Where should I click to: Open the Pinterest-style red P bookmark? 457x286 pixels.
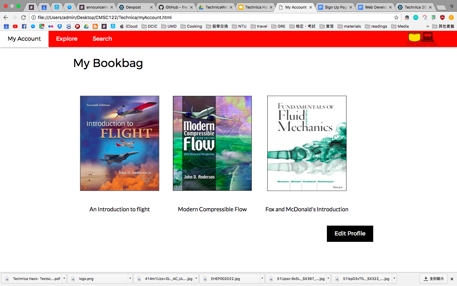[x=77, y=26]
